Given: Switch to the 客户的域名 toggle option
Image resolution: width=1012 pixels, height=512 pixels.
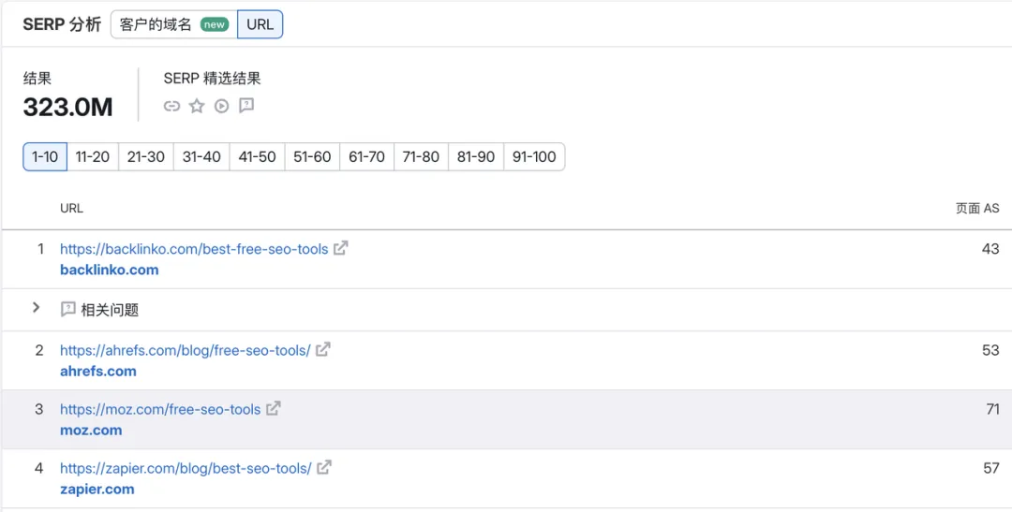Looking at the screenshot, I should pyautogui.click(x=174, y=24).
